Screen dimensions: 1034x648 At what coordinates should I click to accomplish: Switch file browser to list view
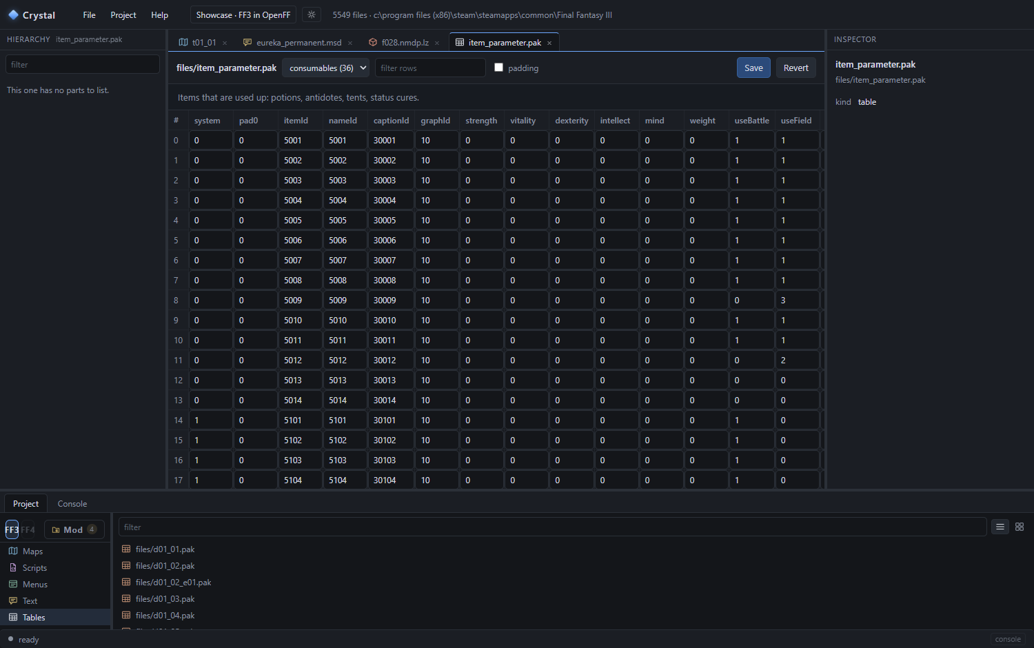[x=1000, y=527]
